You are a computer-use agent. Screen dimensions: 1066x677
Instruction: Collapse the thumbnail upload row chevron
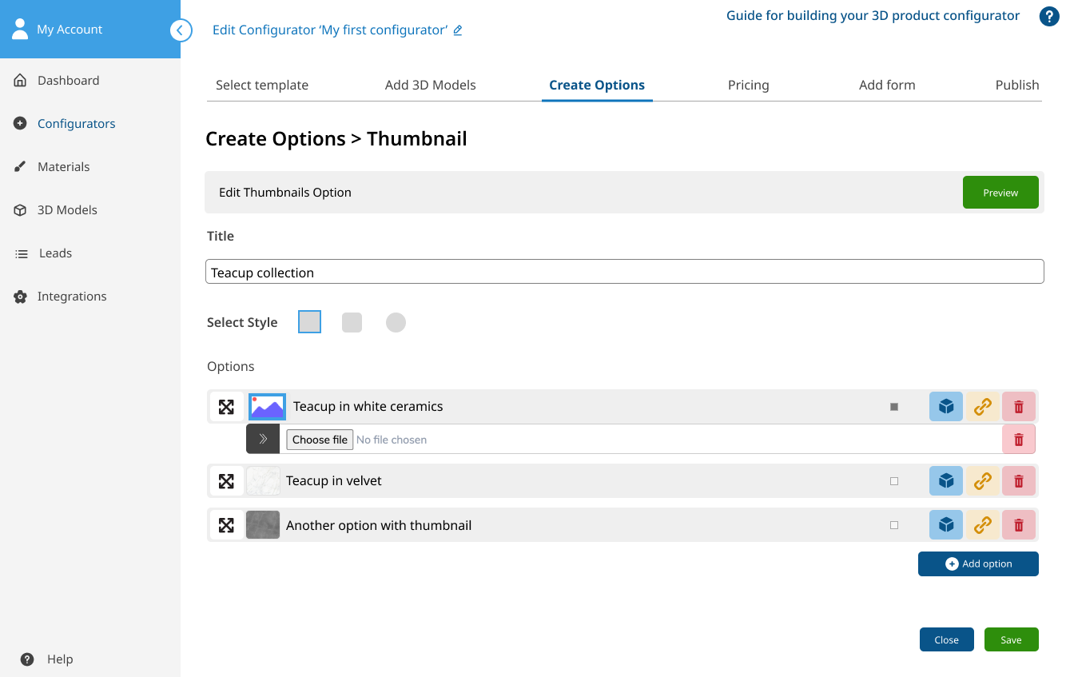pyautogui.click(x=263, y=438)
